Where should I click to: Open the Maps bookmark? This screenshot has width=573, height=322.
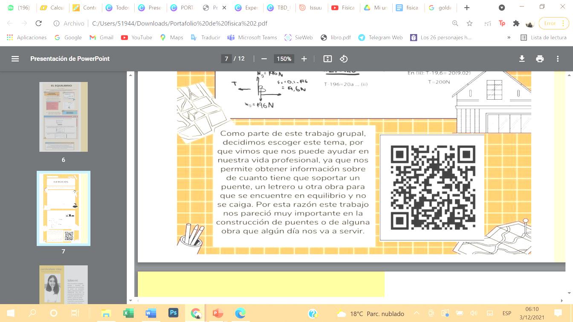click(171, 37)
